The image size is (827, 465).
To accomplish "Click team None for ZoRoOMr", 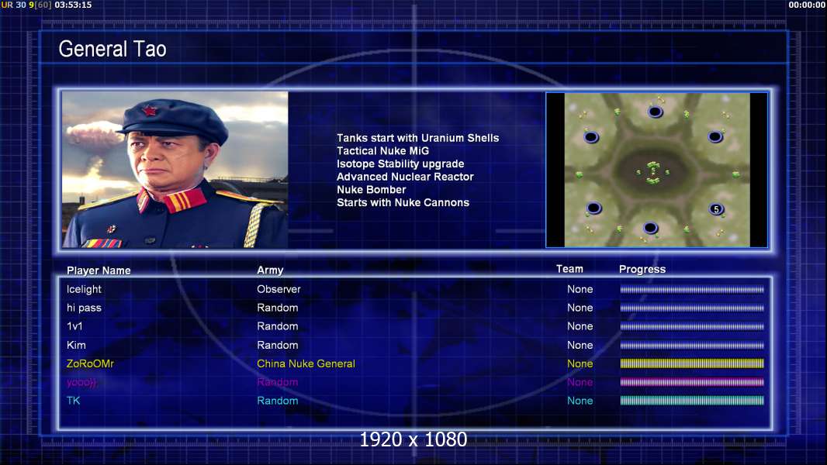I will point(580,364).
